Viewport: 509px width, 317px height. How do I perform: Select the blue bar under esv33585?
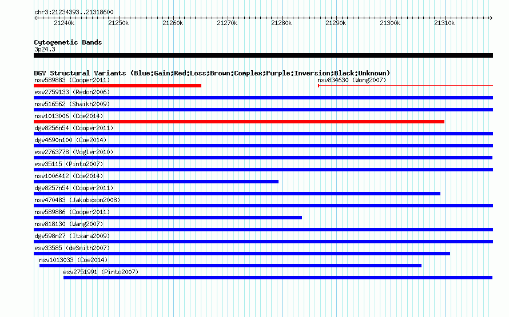click(x=242, y=254)
